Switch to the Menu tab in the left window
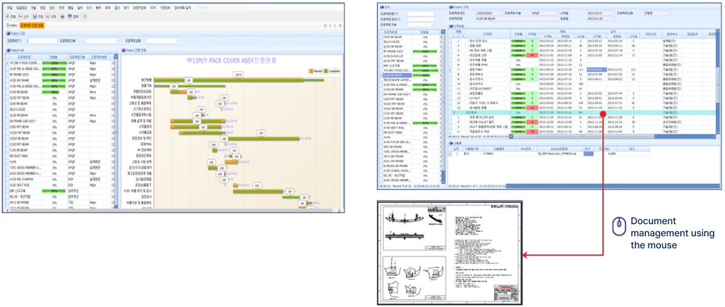This screenshot has height=307, width=725. coord(12,25)
